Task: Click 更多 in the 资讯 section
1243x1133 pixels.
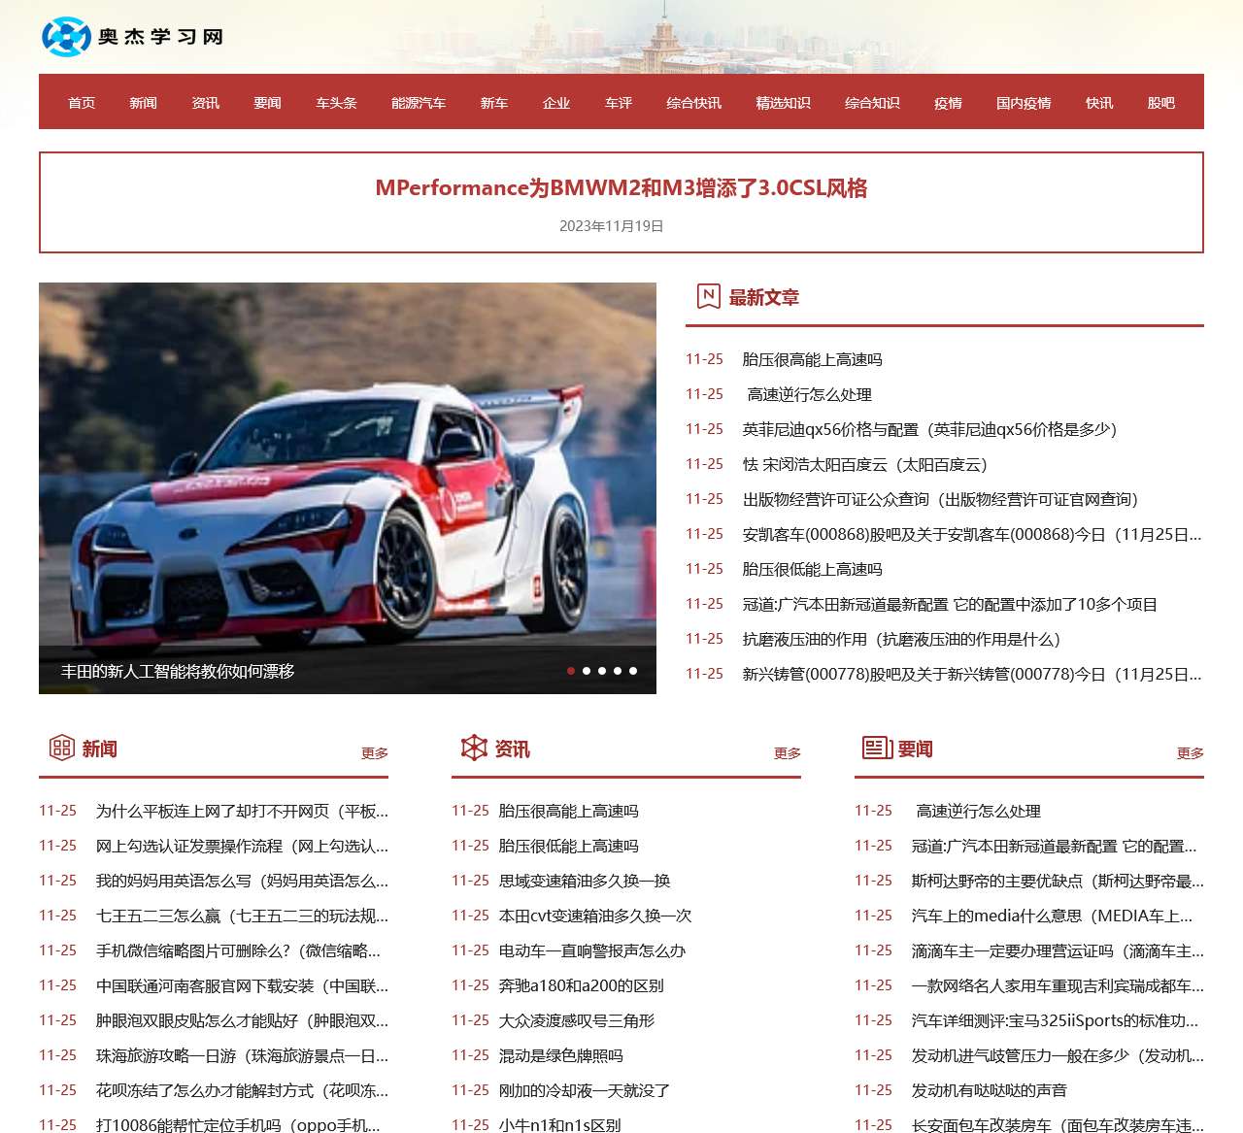Action: coord(788,752)
